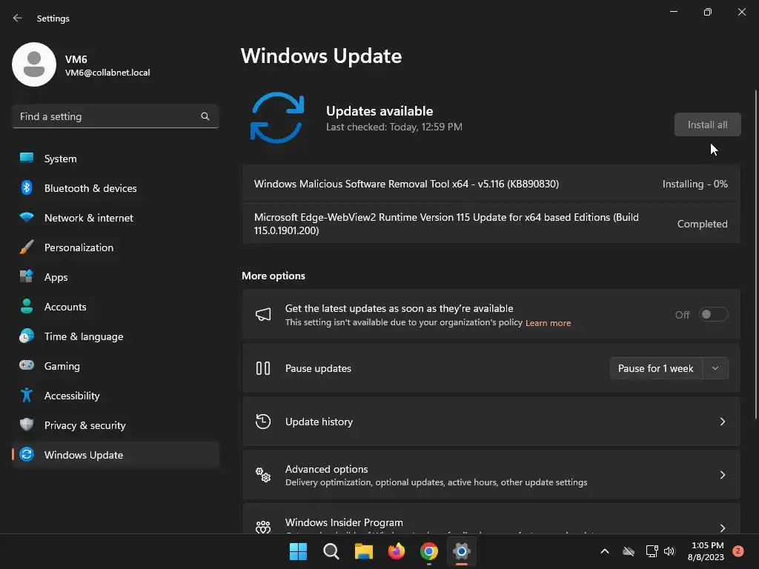The image size is (759, 569).
Task: Click the Apps icon in sidebar
Action: click(x=27, y=276)
